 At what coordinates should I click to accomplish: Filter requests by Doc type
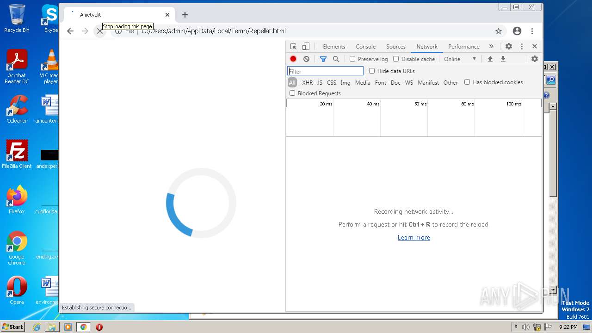click(395, 82)
